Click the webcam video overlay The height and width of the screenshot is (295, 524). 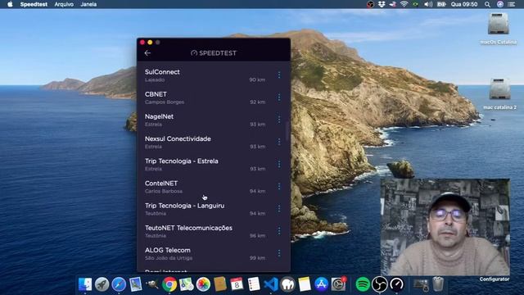point(445,227)
